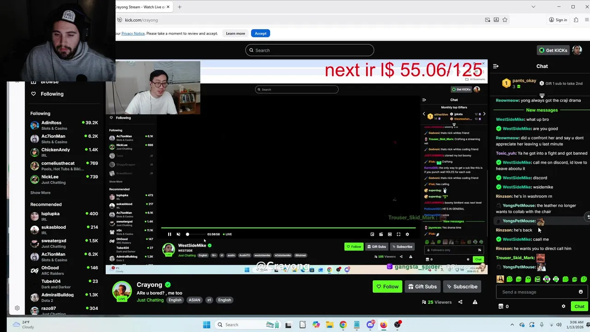The image size is (590, 332).
Task: Insert the first green blob quick emote
Action: 509,279
